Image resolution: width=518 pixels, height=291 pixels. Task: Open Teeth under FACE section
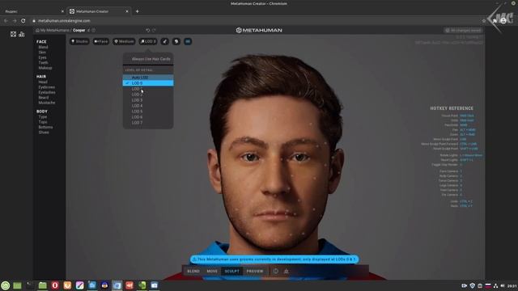[43, 62]
